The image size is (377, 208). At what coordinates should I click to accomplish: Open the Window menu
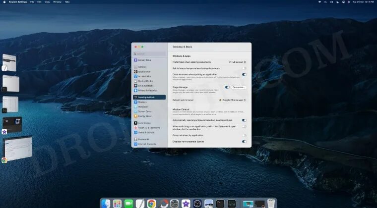pyautogui.click(x=57, y=2)
